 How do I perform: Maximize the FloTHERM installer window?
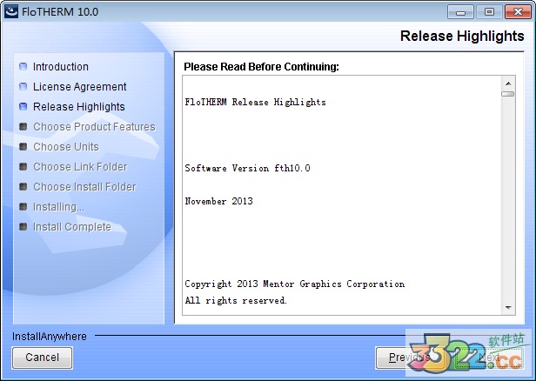click(x=489, y=12)
